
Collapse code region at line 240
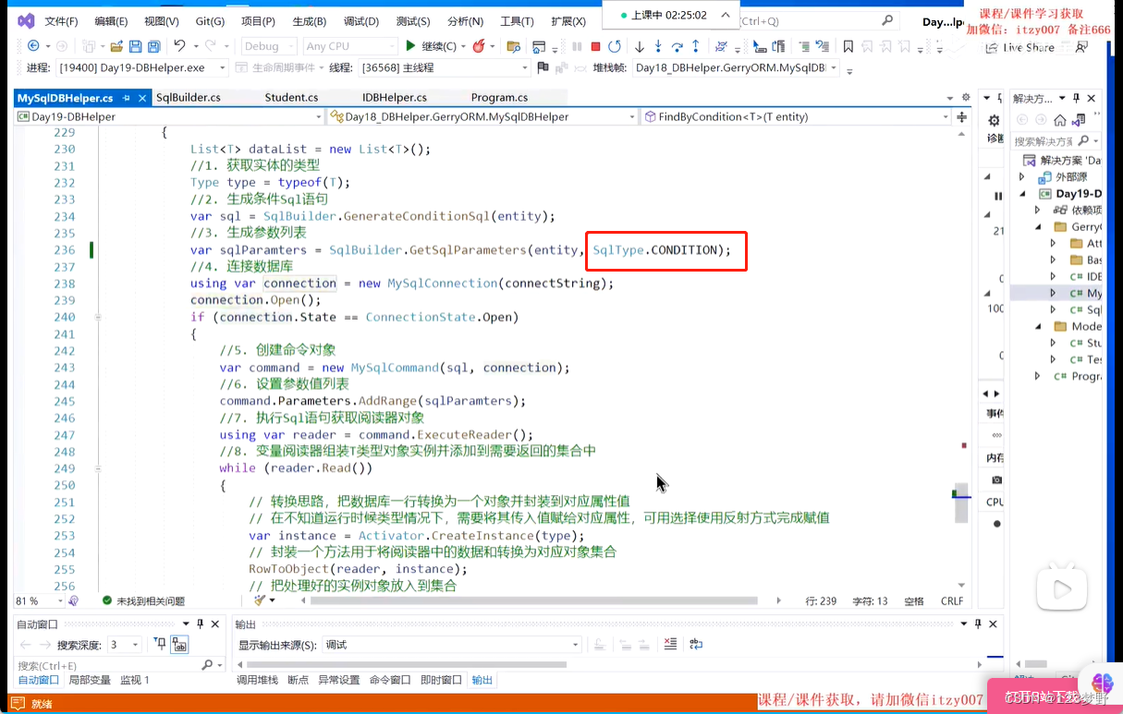(x=99, y=317)
